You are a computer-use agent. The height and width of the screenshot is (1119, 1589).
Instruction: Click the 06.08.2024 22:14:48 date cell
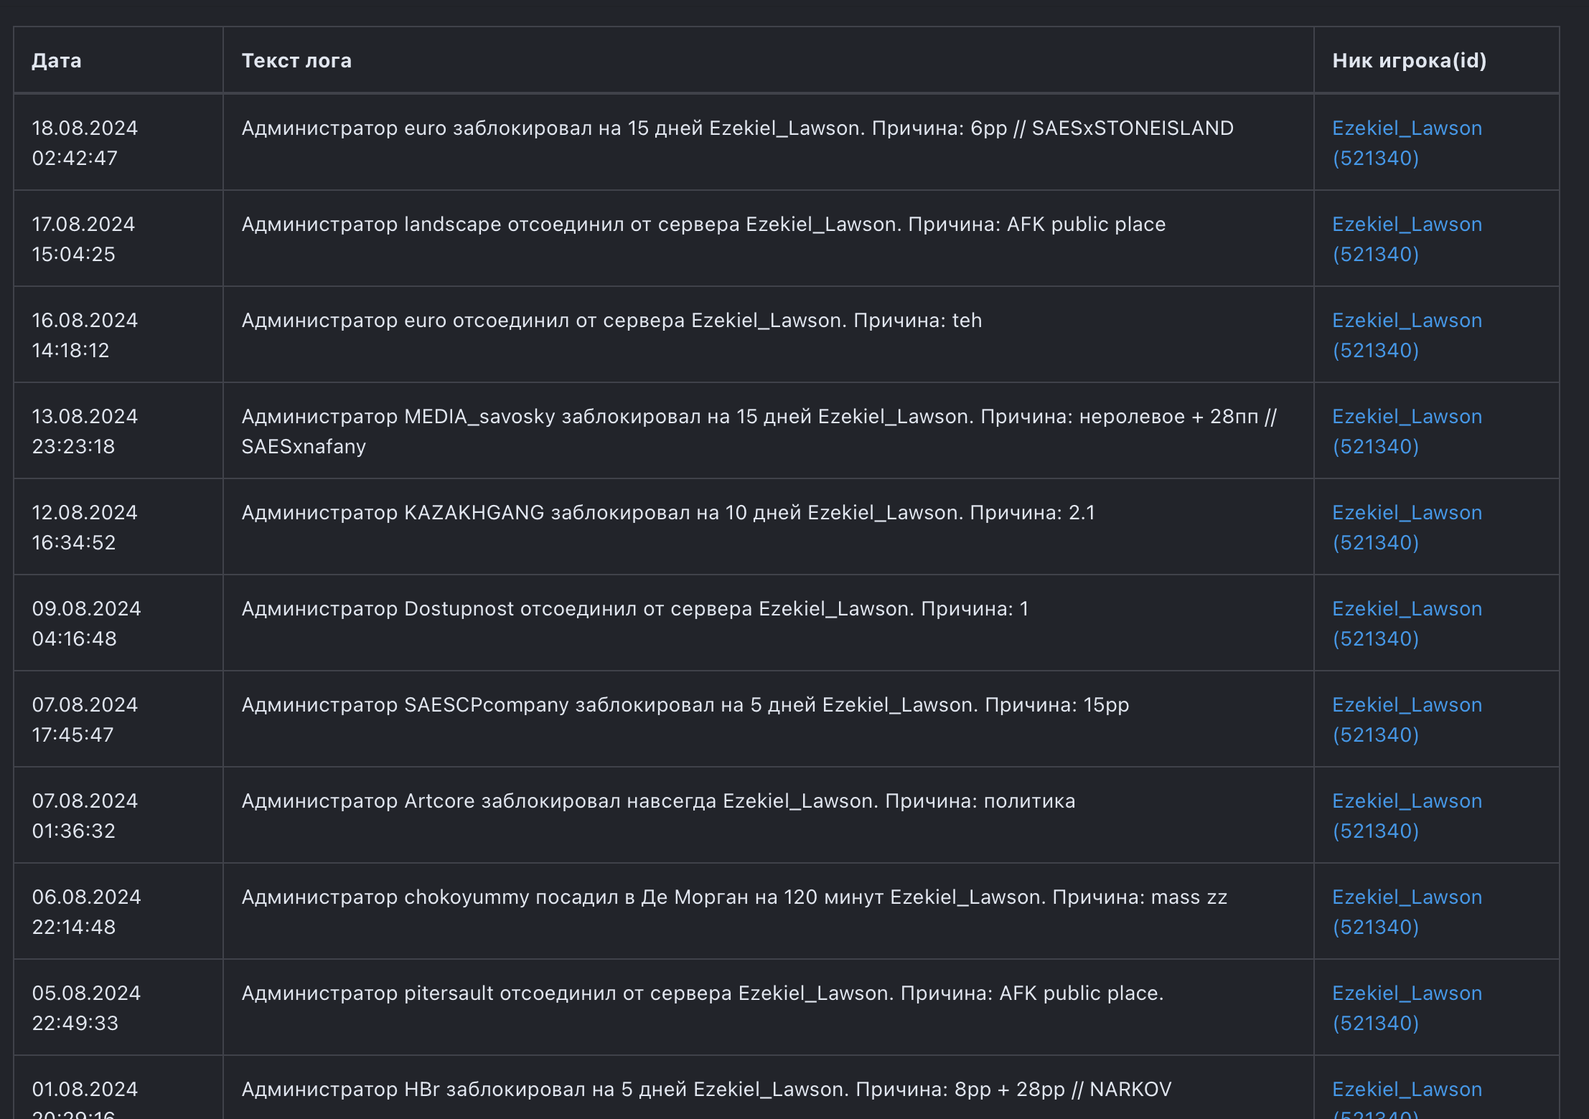click(x=86, y=912)
